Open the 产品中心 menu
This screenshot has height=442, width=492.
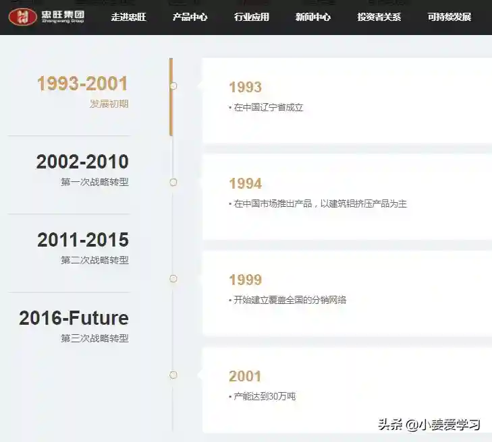point(190,17)
